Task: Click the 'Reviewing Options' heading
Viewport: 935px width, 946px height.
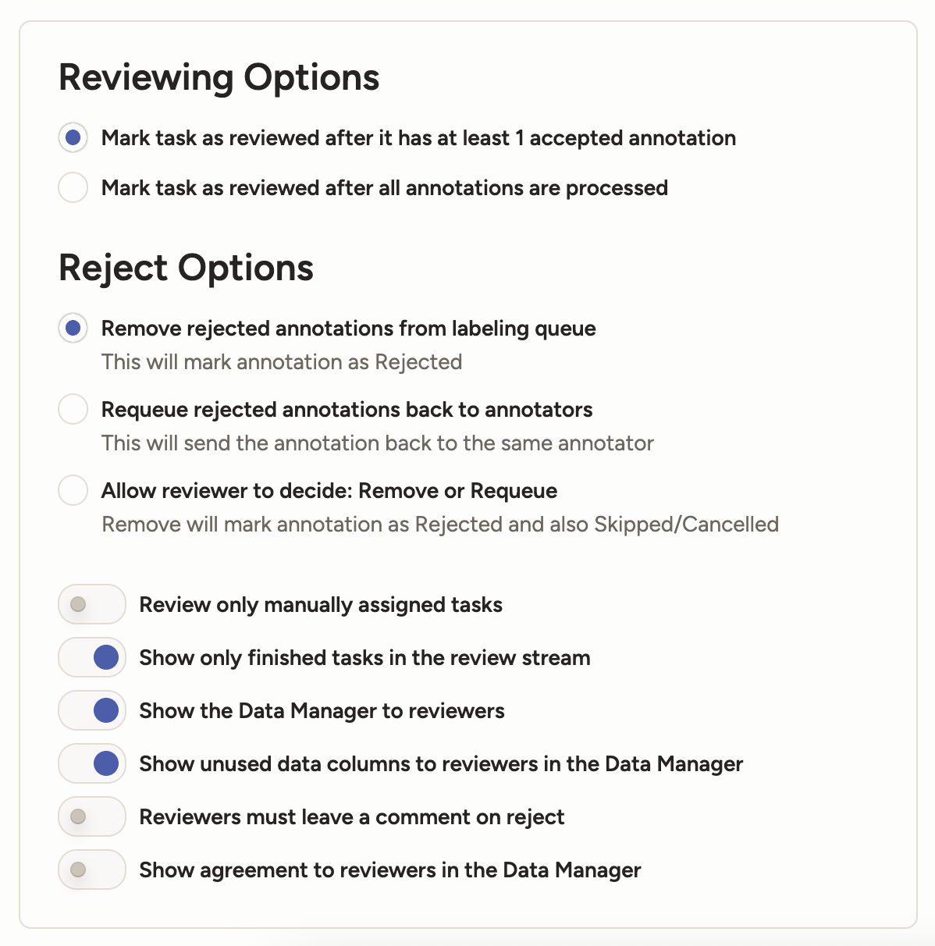Action: coord(219,78)
